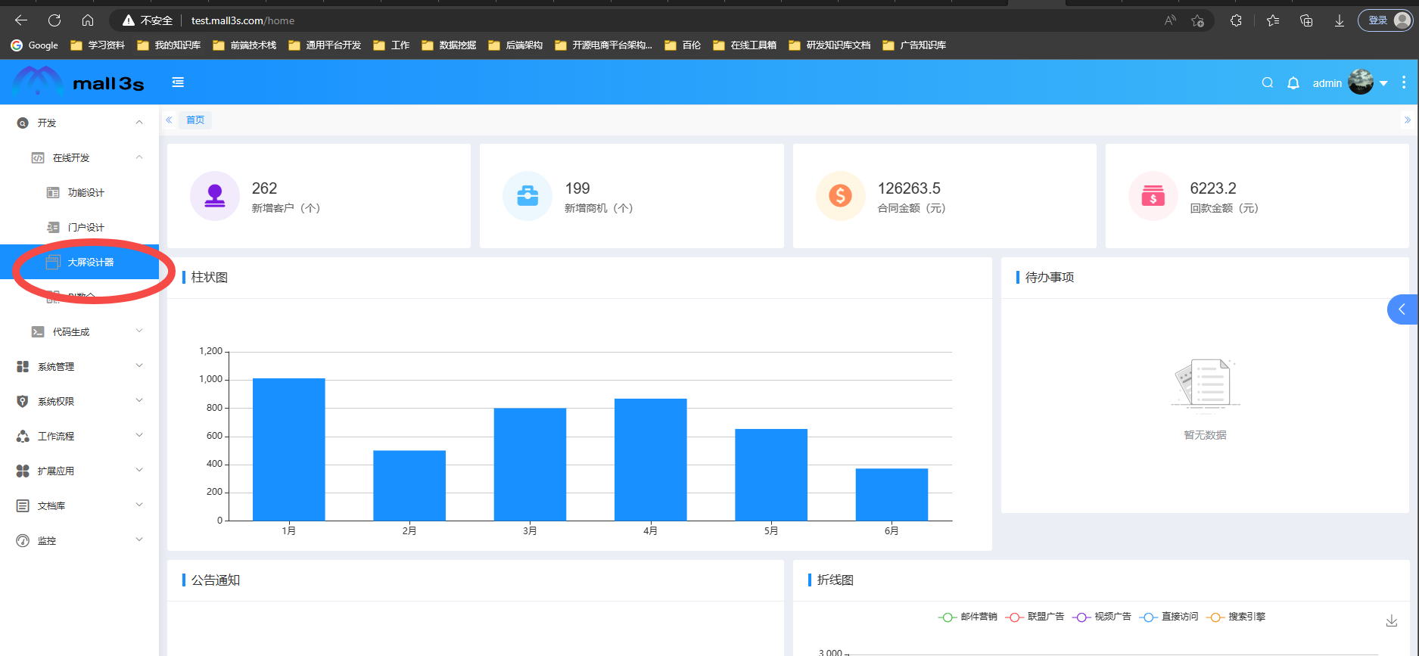Click the 首页 tab
This screenshot has width=1419, height=656.
195,120
